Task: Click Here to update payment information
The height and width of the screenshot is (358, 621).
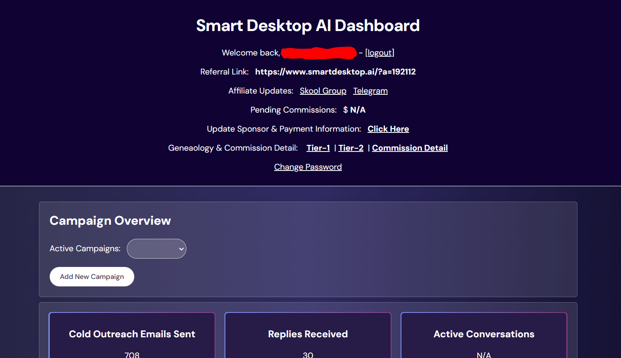Action: [388, 129]
